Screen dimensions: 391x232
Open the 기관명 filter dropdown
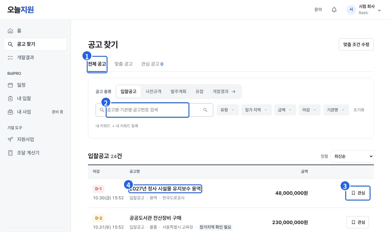pos(336,110)
